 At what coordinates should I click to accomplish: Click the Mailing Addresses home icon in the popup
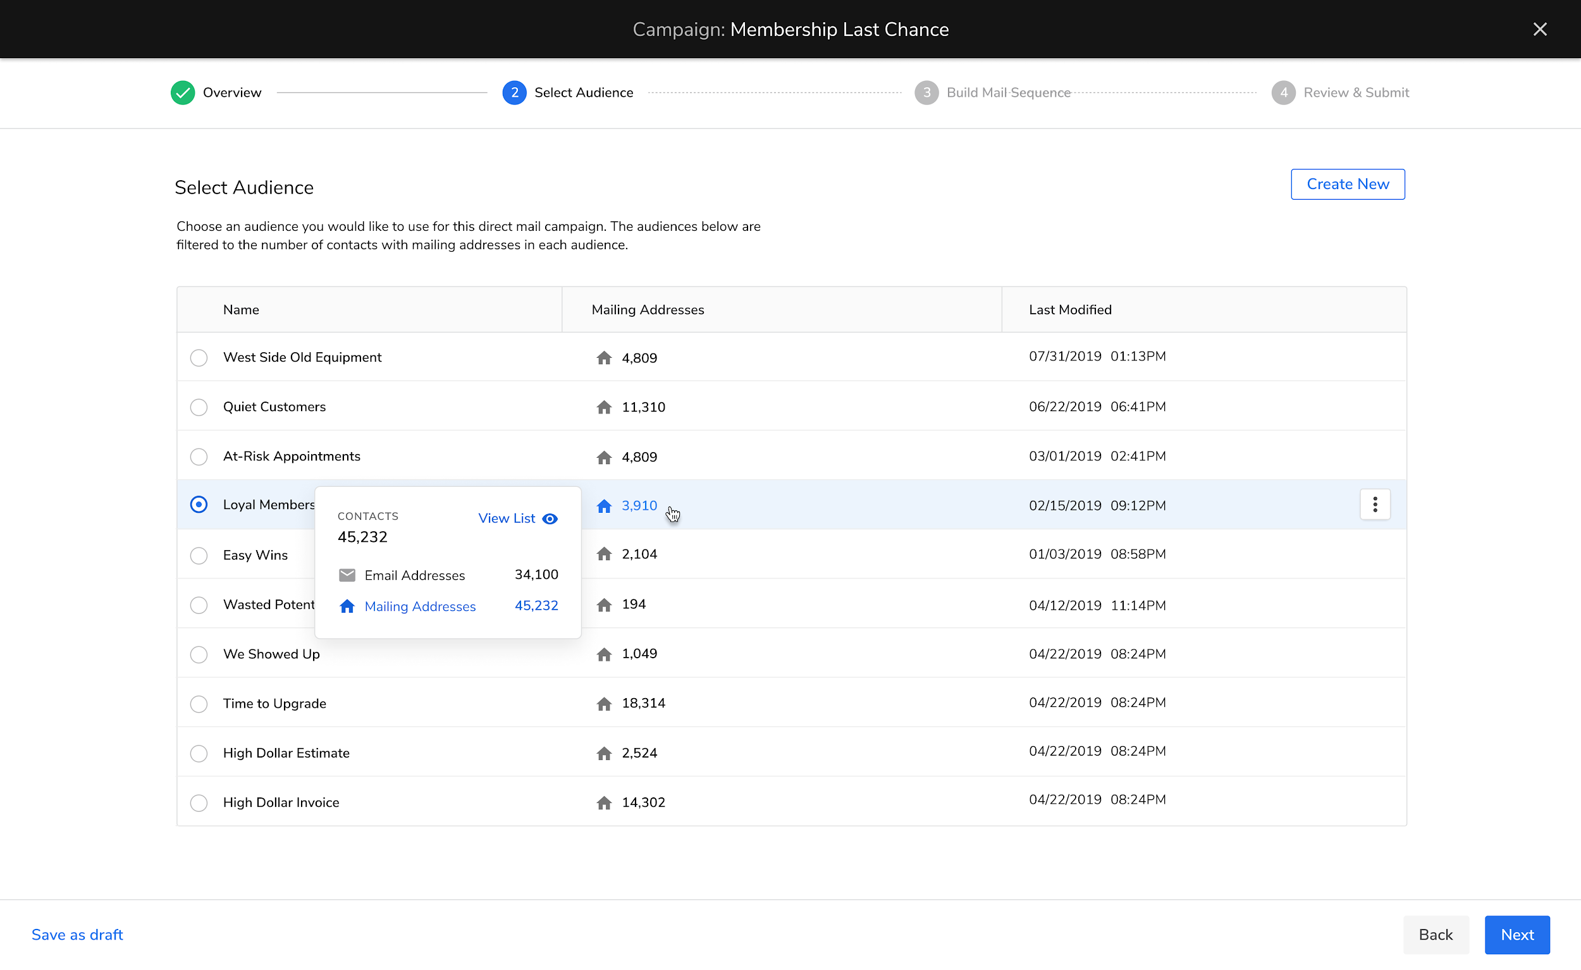347,606
